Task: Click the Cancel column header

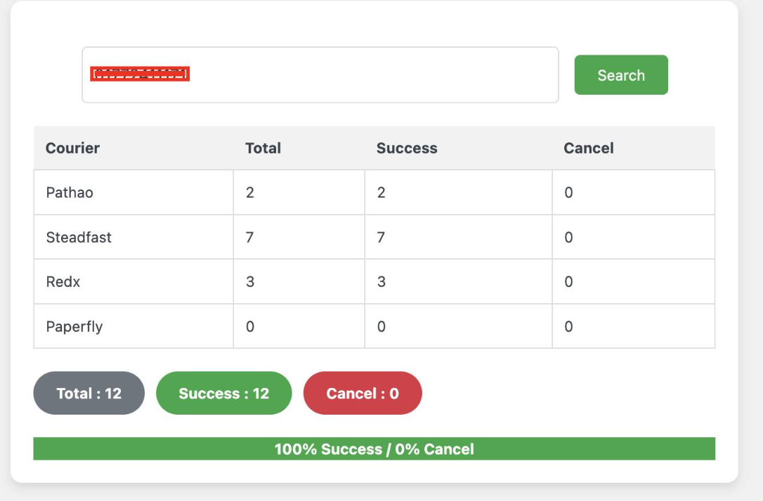Action: tap(589, 148)
